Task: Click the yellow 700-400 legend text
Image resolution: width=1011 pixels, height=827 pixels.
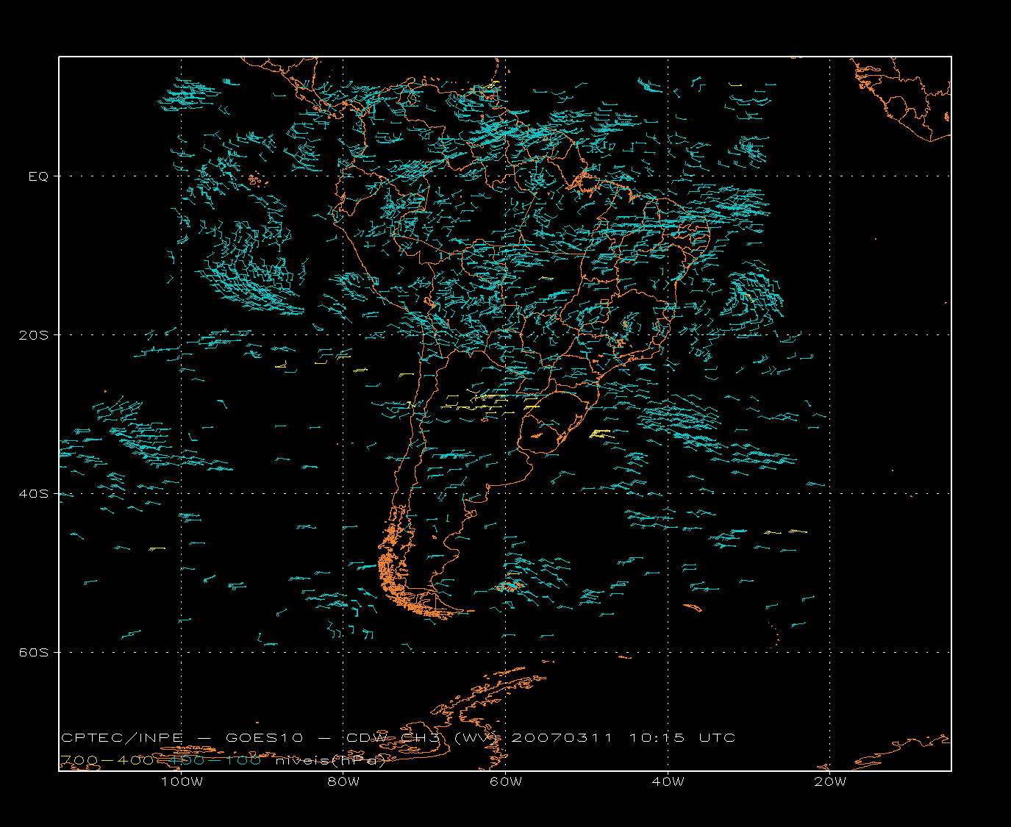Action: point(107,761)
